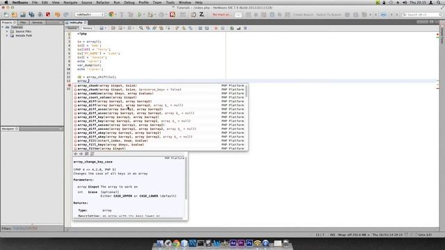Screen dimensions: 445x250
Task: Select the index.php editor tab
Action: click(76, 22)
